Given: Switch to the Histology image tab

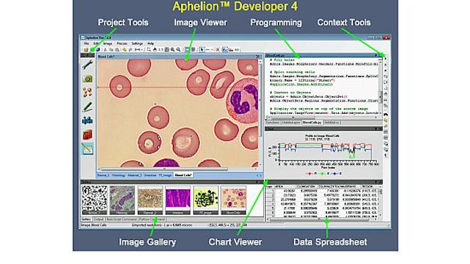Looking at the screenshot, I should pos(119,175).
